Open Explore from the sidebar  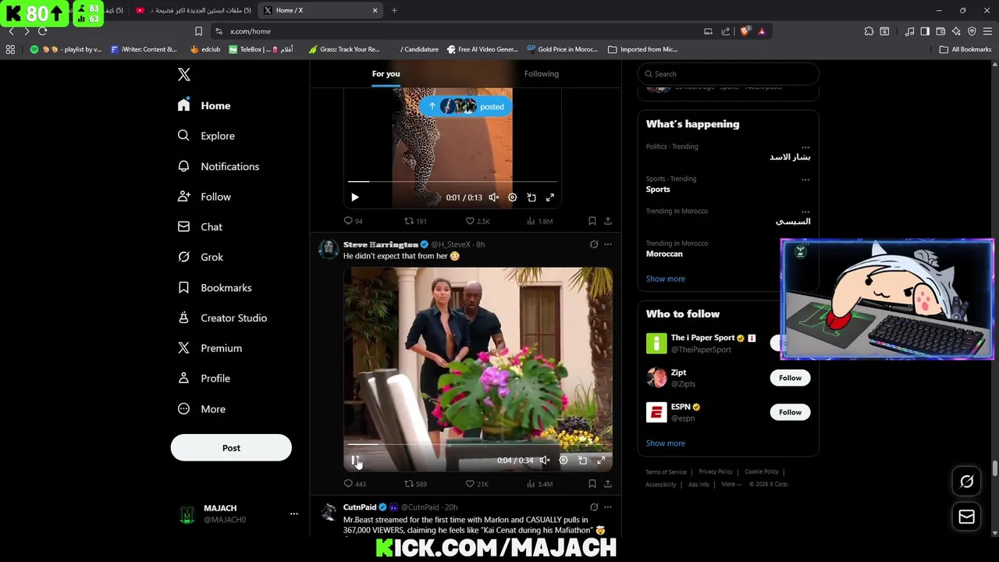206,136
